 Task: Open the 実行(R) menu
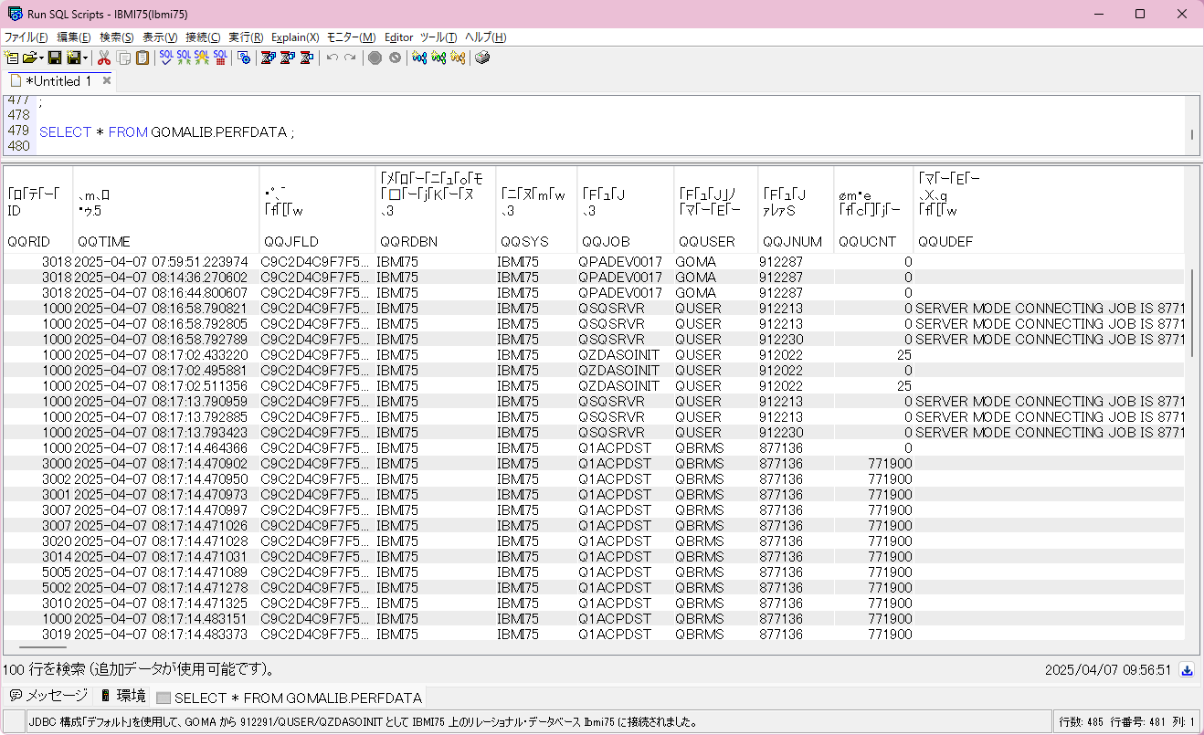(246, 37)
